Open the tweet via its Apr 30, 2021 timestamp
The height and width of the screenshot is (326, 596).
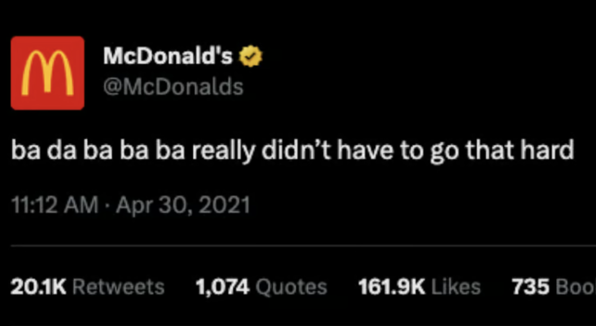coord(182,205)
